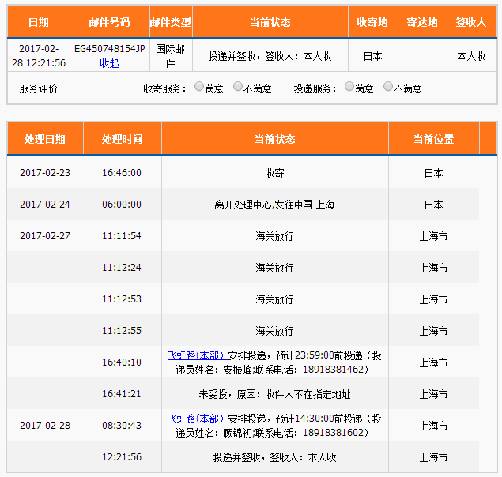Click 上海市 location in the 16:41:21 row
Image resolution: width=502 pixels, height=477 pixels.
433,394
